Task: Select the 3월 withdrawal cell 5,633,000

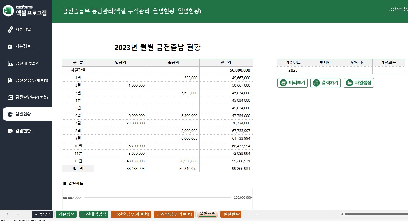Action: click(173, 93)
